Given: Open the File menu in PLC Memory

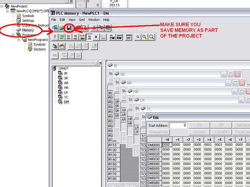Looking at the screenshot, I should [x=54, y=20].
